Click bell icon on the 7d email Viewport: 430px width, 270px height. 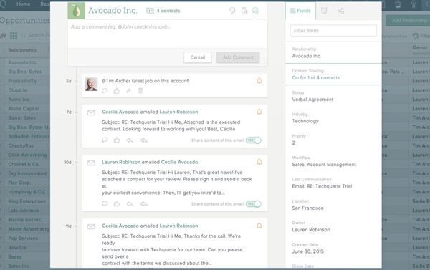click(259, 112)
